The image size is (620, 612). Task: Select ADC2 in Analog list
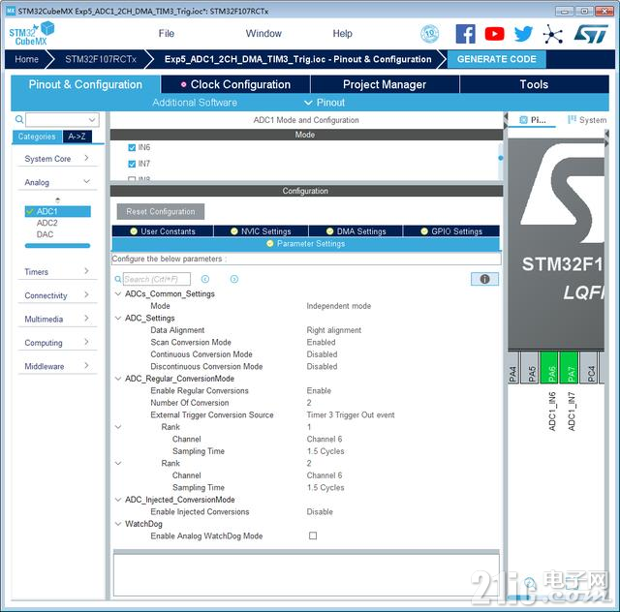pyautogui.click(x=47, y=223)
